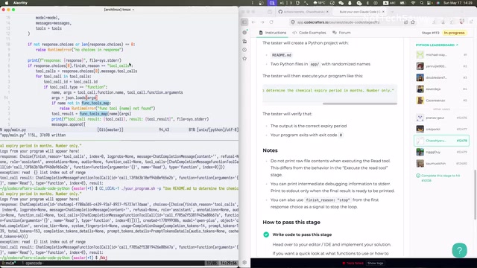
Task: Click the Spotlight search icon in menu bar
Action: tap(422, 3)
